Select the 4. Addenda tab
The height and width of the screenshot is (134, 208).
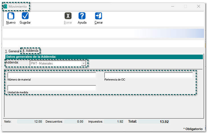coord(30,51)
